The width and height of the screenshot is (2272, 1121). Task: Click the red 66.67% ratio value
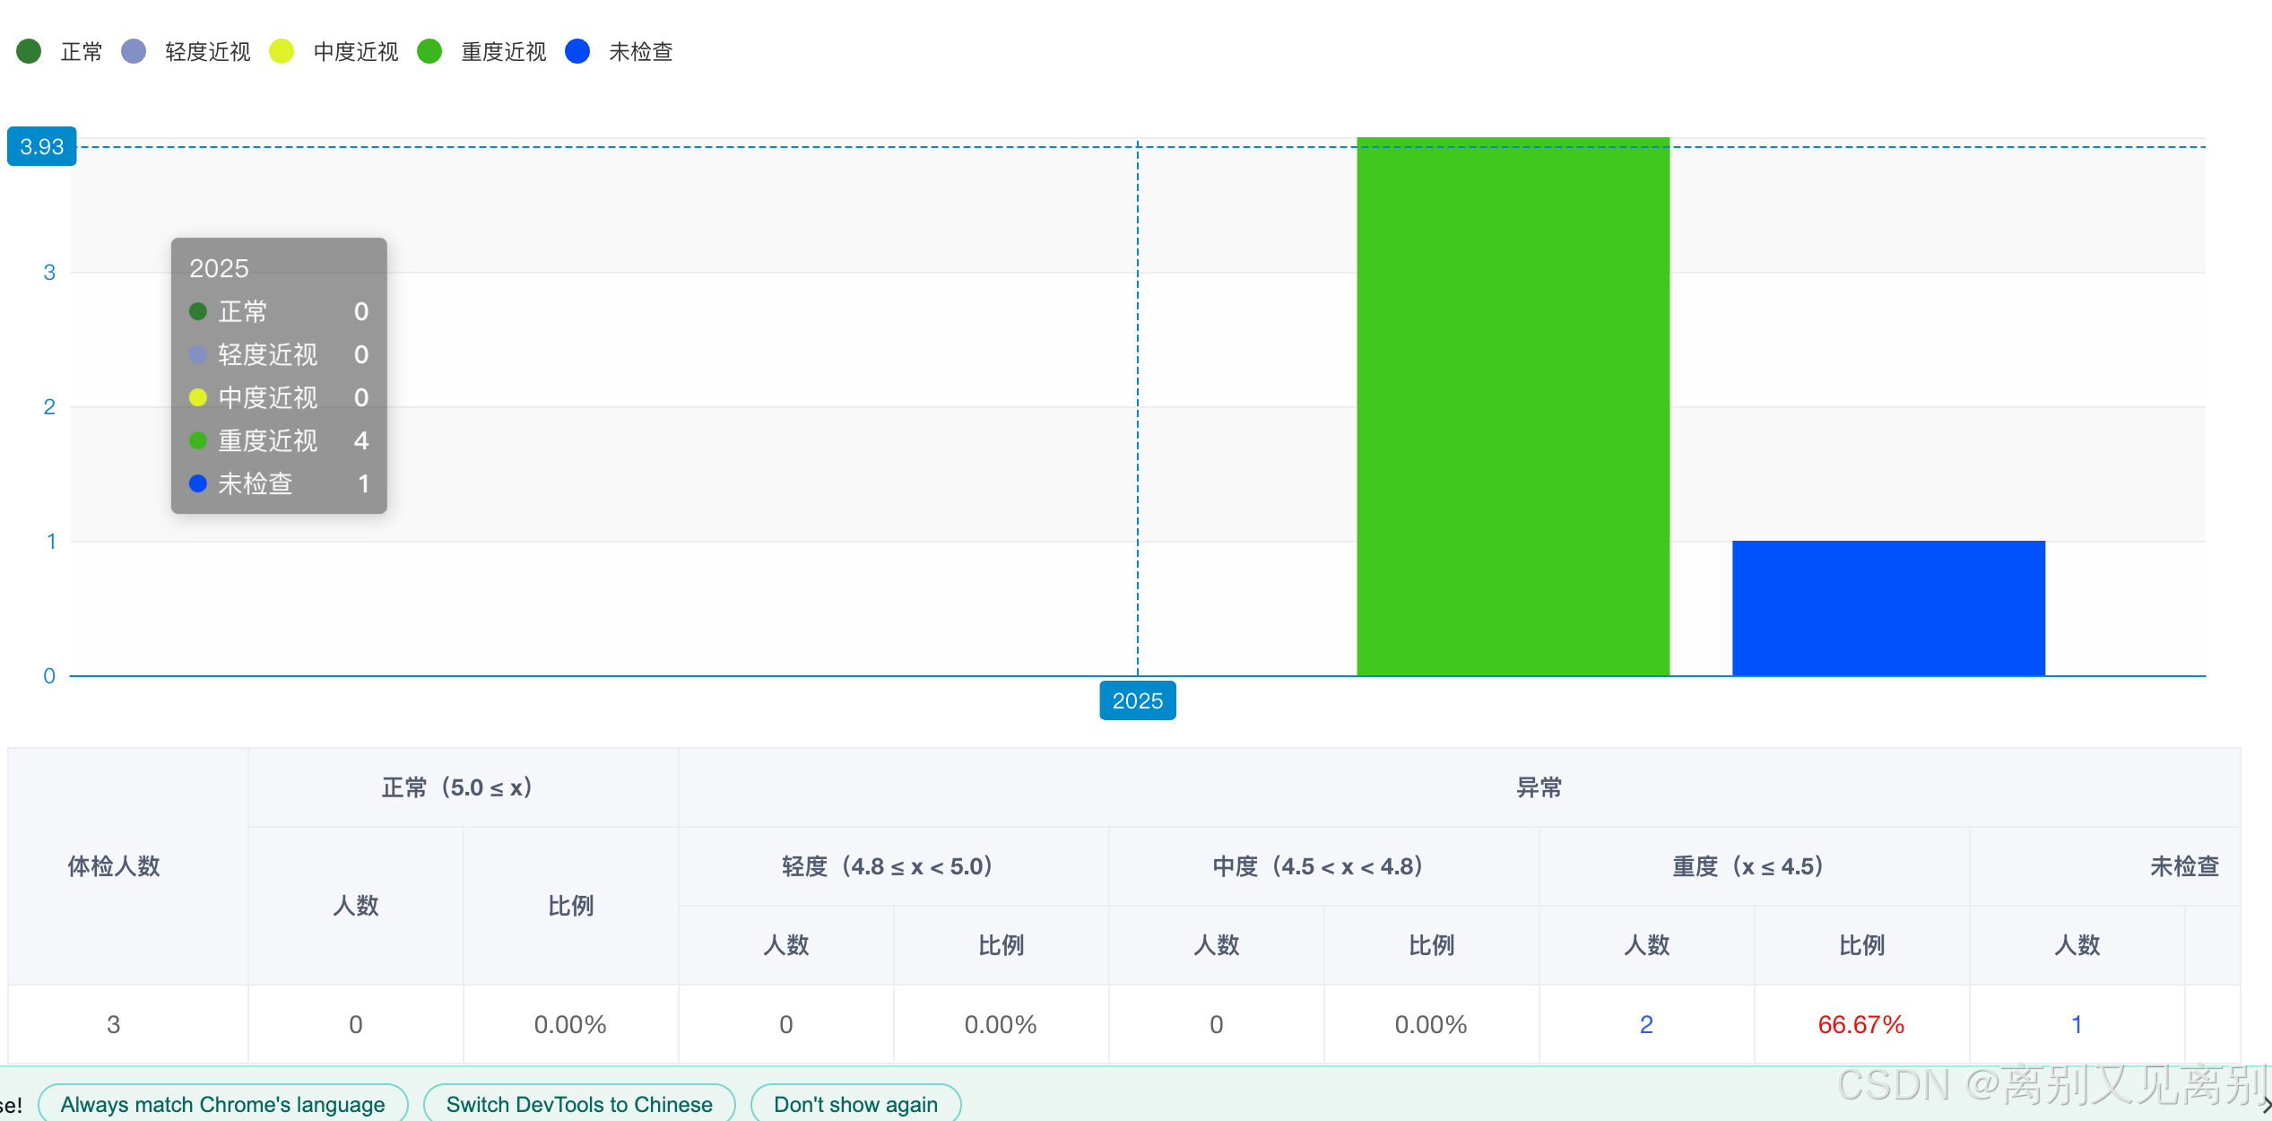[1861, 1024]
